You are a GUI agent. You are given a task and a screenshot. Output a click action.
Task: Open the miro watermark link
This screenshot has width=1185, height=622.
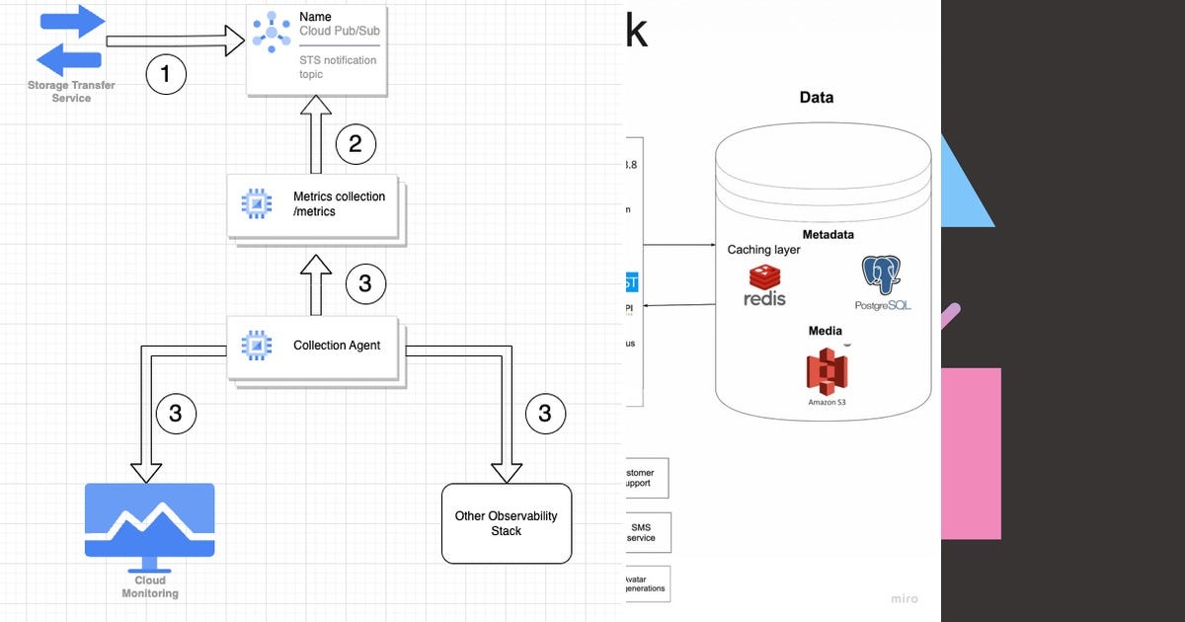pyautogui.click(x=905, y=598)
